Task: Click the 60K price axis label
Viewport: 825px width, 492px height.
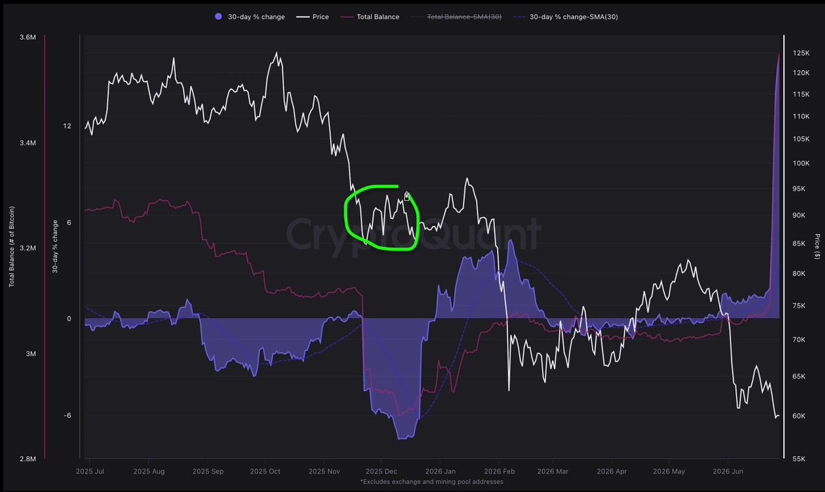Action: [x=798, y=417]
